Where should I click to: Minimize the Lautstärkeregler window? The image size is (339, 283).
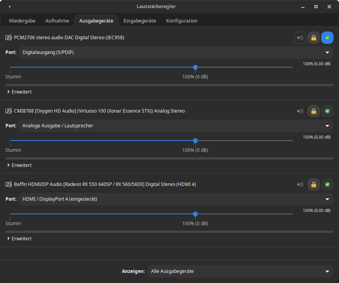tap(303, 7)
